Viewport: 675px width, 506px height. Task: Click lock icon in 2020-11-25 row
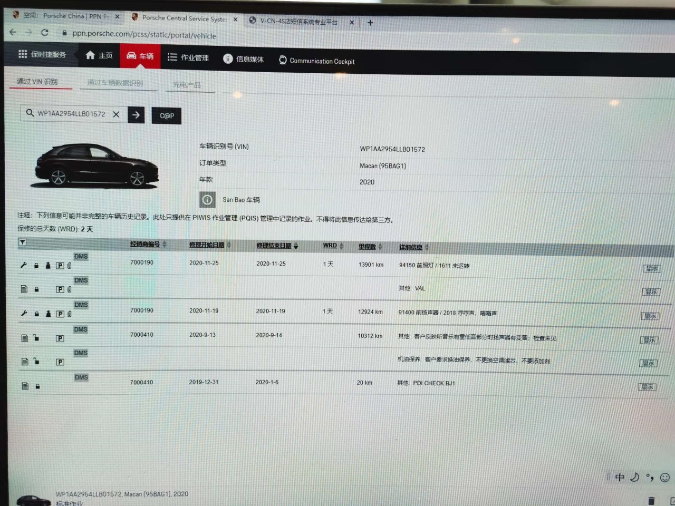pyautogui.click(x=36, y=266)
